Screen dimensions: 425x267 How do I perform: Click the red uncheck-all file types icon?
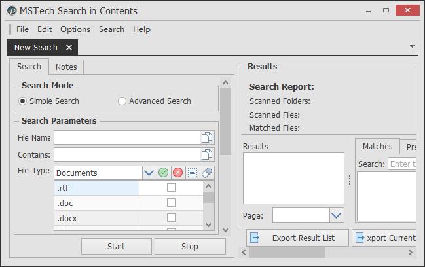tap(177, 173)
